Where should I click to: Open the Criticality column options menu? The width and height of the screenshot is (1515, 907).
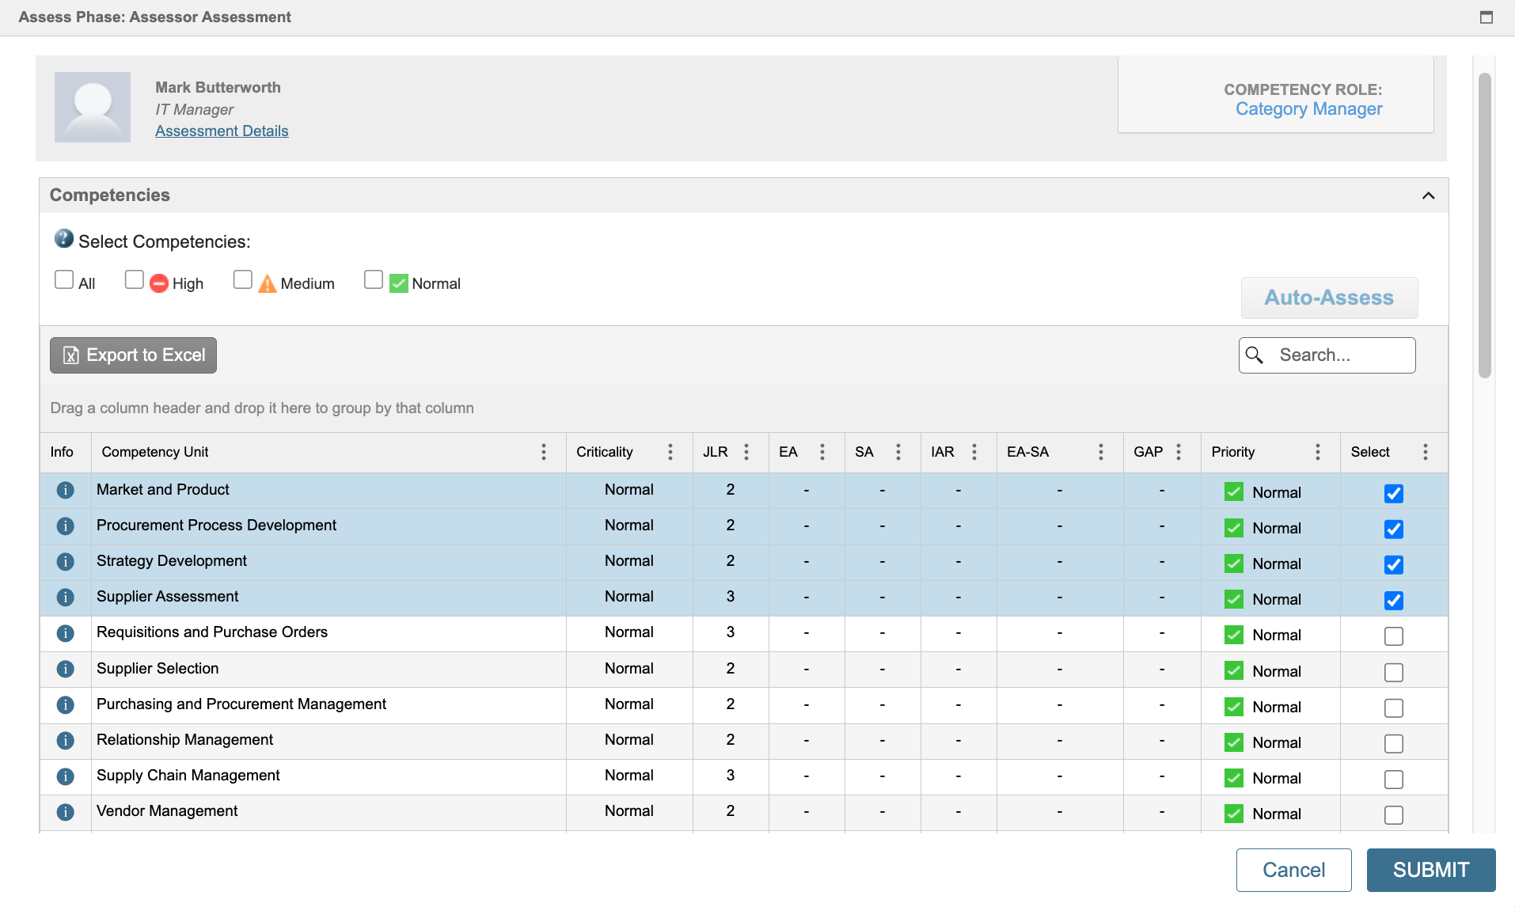tap(670, 452)
